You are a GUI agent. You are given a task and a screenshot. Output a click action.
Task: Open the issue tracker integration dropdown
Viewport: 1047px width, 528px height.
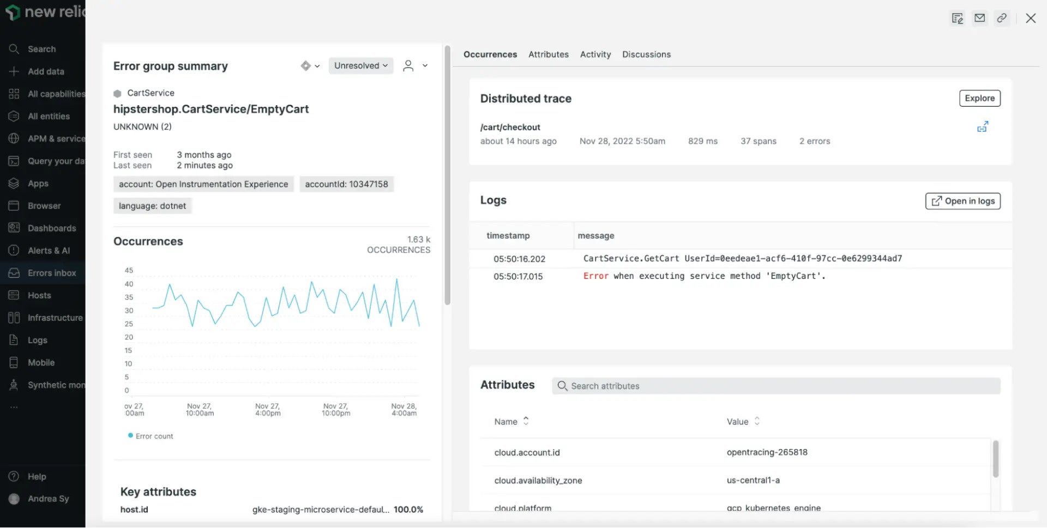click(310, 65)
